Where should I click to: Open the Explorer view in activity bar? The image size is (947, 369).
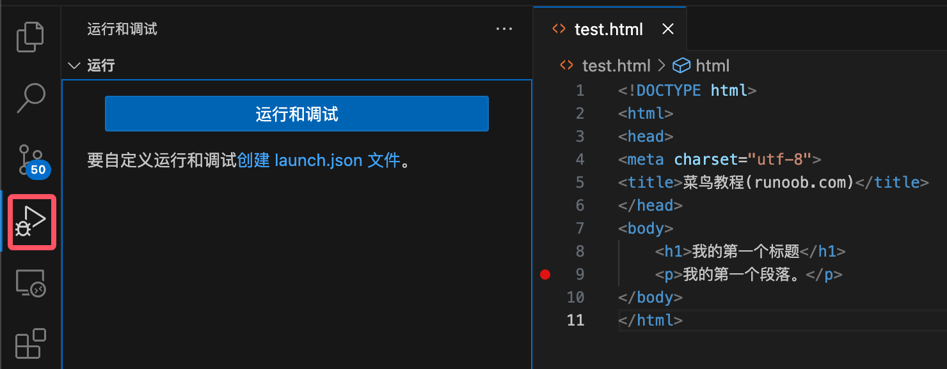coord(30,36)
